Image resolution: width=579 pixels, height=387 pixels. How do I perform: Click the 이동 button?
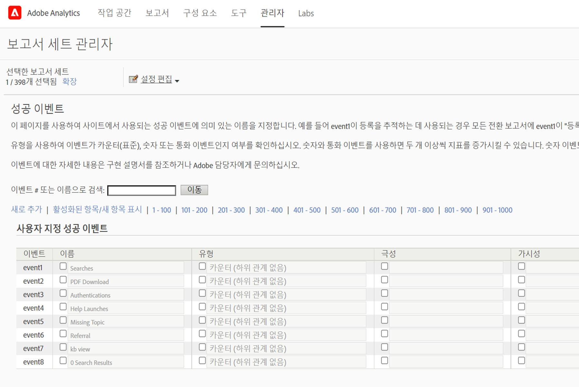(x=194, y=190)
